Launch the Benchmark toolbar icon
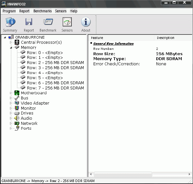Screen dimensions: 193x184 (x=48, y=22)
